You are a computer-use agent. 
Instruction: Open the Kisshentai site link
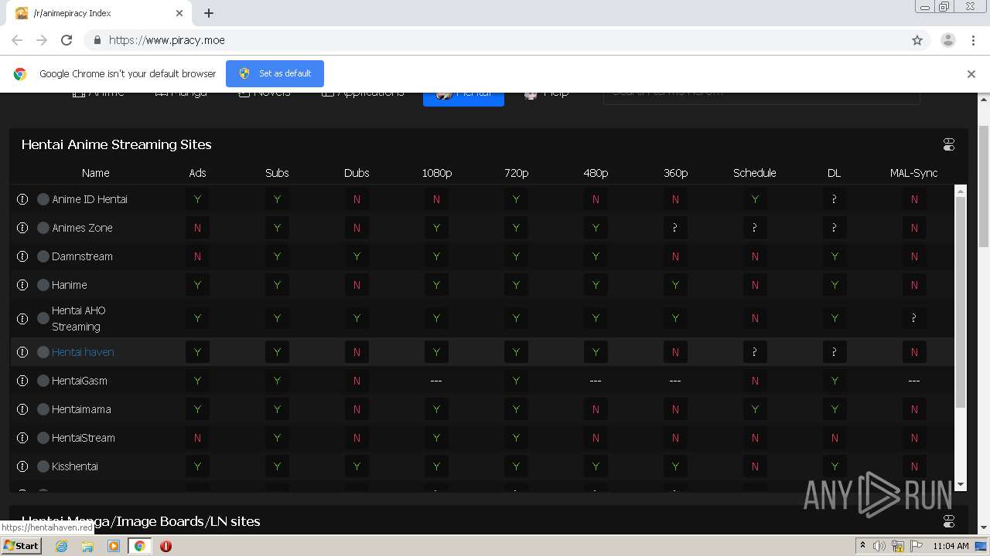pos(75,466)
